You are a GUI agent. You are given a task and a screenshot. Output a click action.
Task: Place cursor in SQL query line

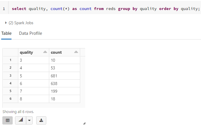[x=106, y=9]
